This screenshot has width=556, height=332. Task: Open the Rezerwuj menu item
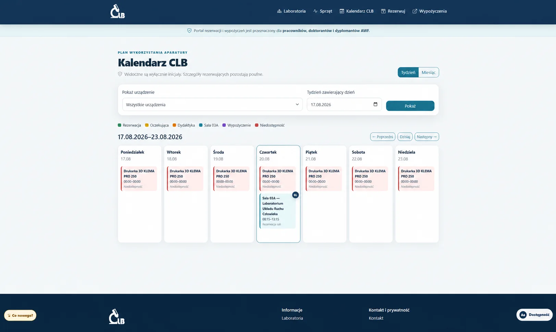point(393,11)
